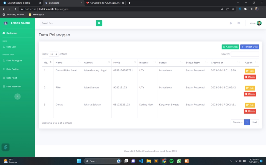Open Sublime Text from the taskbar
266x165 pixels.
pyautogui.click(x=156, y=161)
